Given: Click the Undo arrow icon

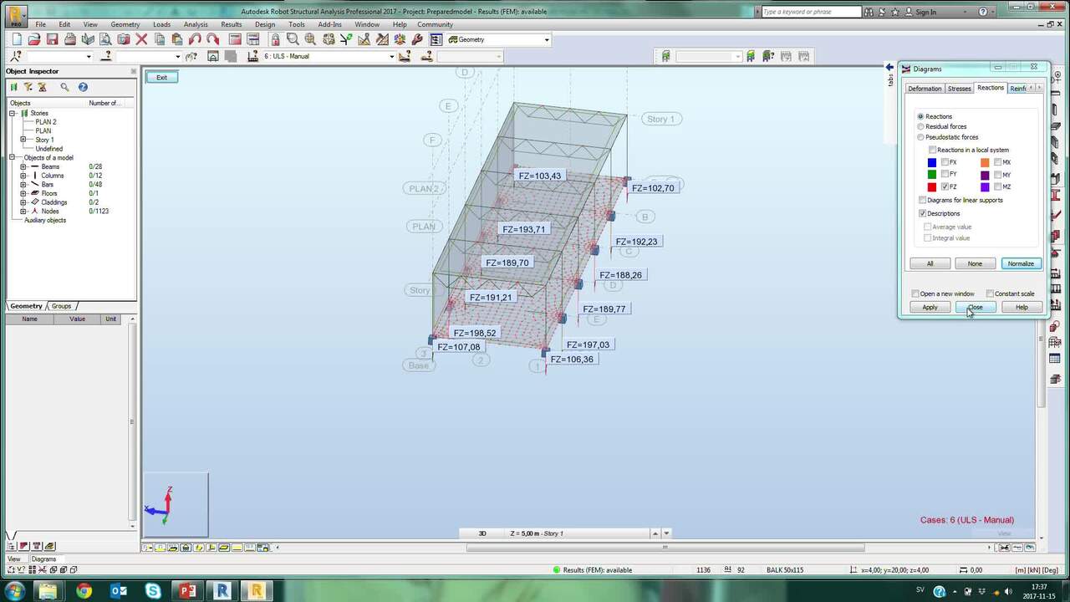Looking at the screenshot, I should 195,39.
